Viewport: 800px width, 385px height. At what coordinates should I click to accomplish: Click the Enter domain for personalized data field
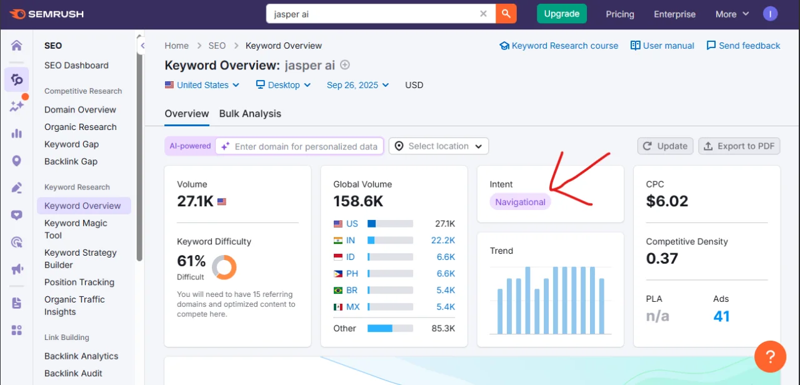coord(299,146)
